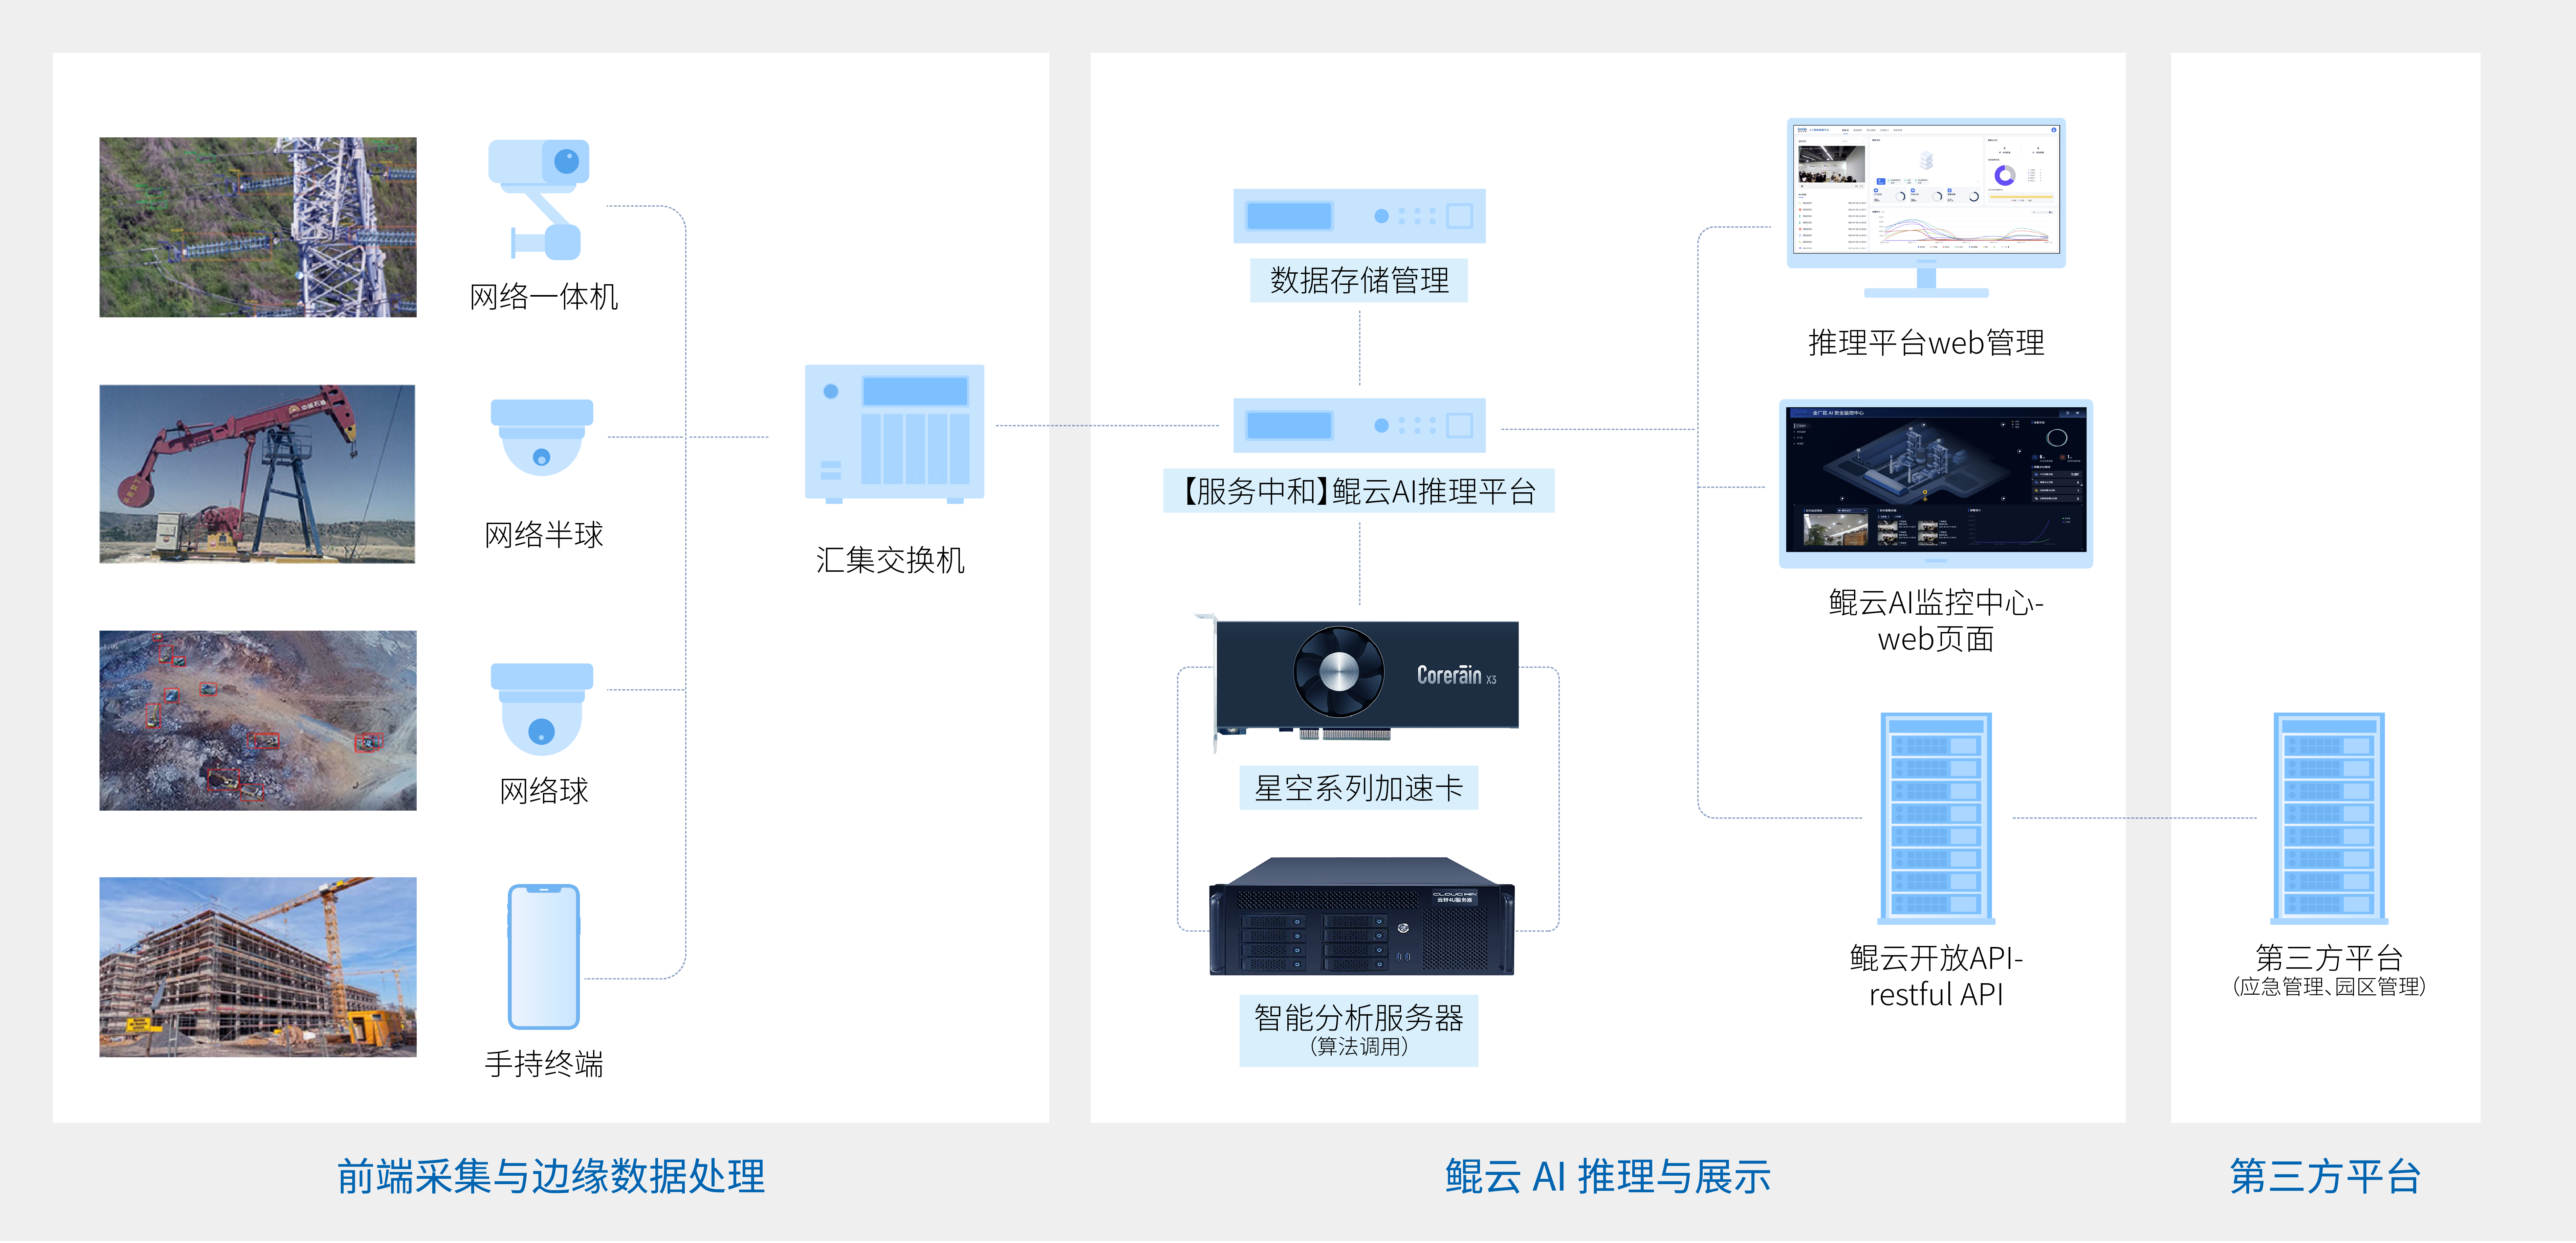The image size is (2576, 1243).
Task: Click the network dome camera icon
Action: pyautogui.click(x=542, y=709)
